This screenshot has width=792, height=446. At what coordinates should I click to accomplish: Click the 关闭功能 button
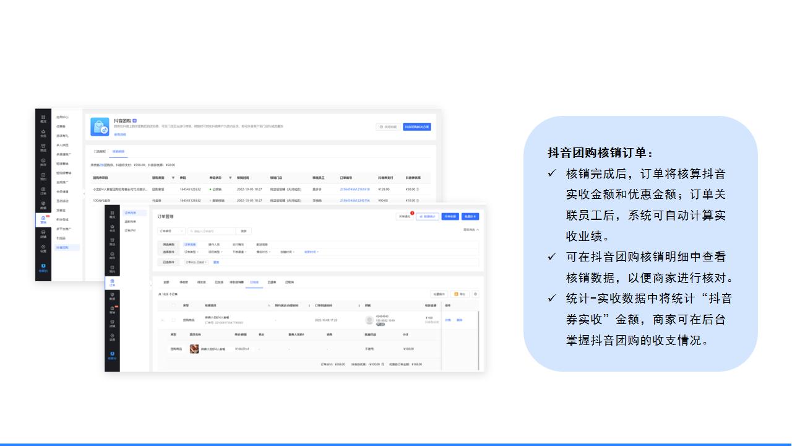coord(388,127)
